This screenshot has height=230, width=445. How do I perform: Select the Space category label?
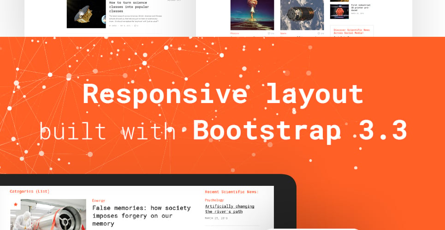click(283, 34)
